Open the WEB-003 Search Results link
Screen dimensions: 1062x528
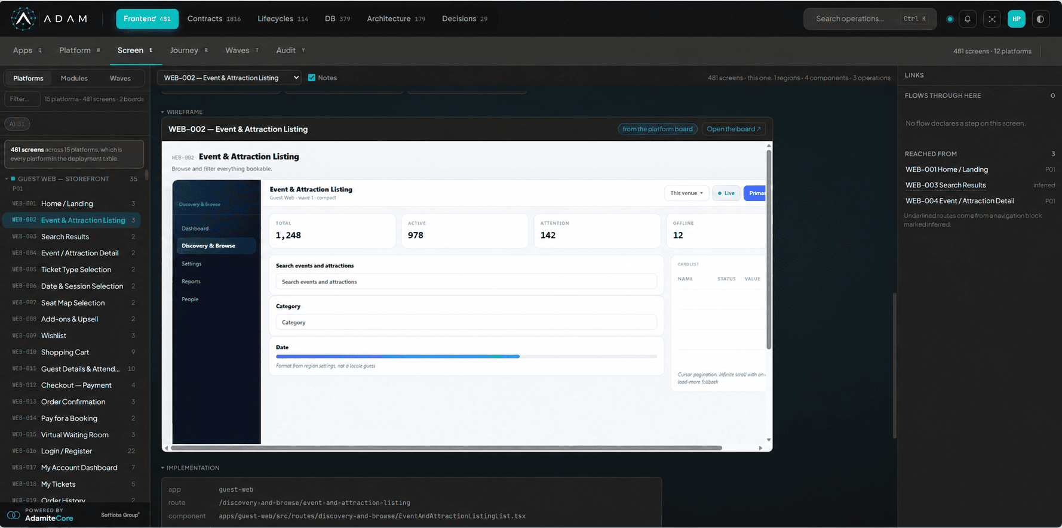(x=946, y=185)
